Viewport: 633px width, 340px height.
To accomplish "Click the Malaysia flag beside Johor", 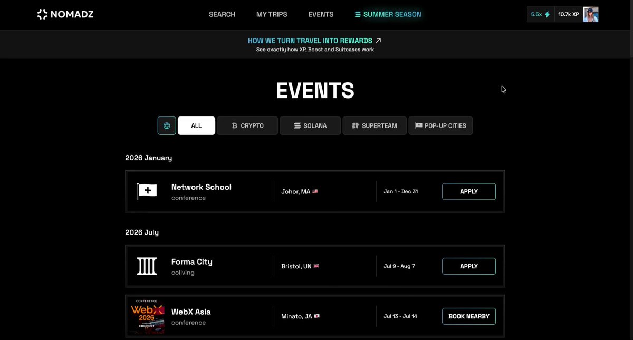I will tap(315, 191).
